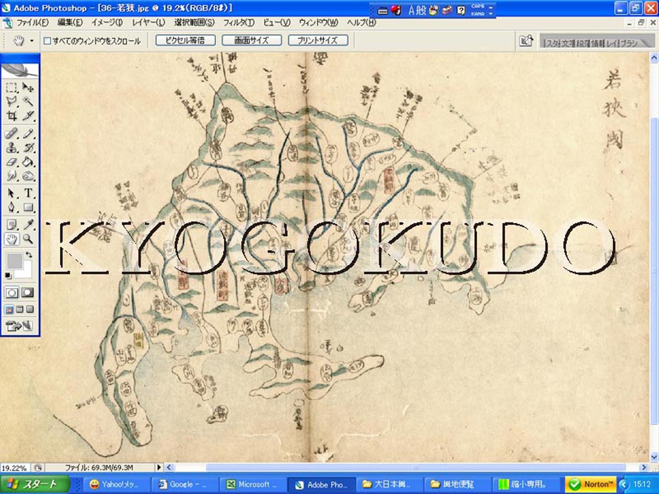Click the プリントサイズ button

(x=318, y=41)
